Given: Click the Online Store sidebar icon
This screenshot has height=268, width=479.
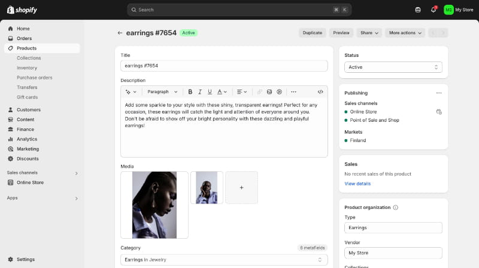Looking at the screenshot, I should (x=10, y=183).
